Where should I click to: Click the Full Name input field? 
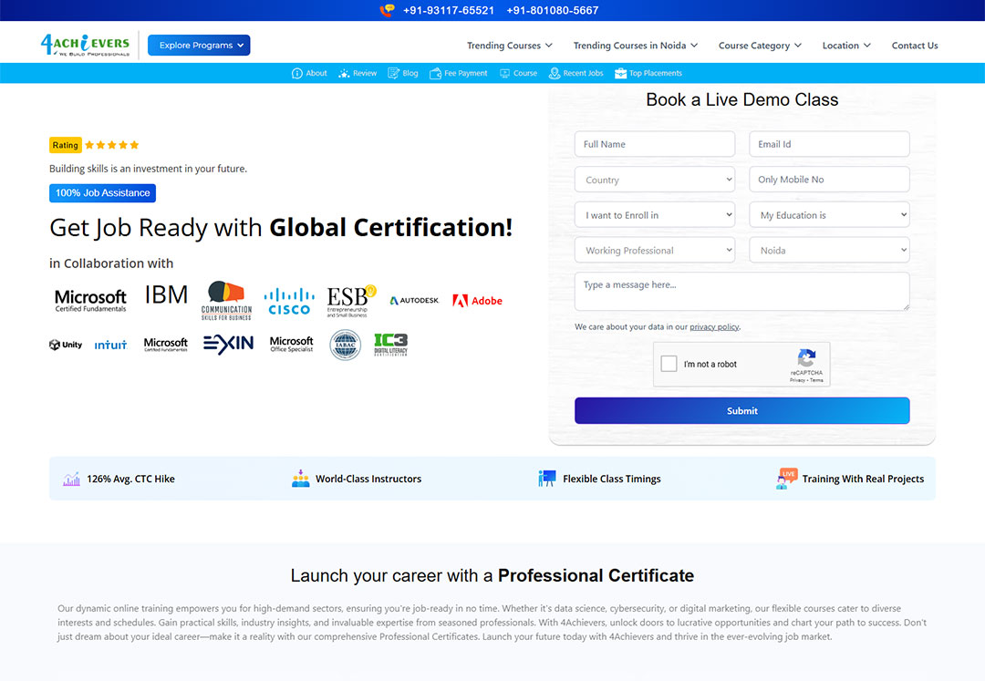(654, 144)
